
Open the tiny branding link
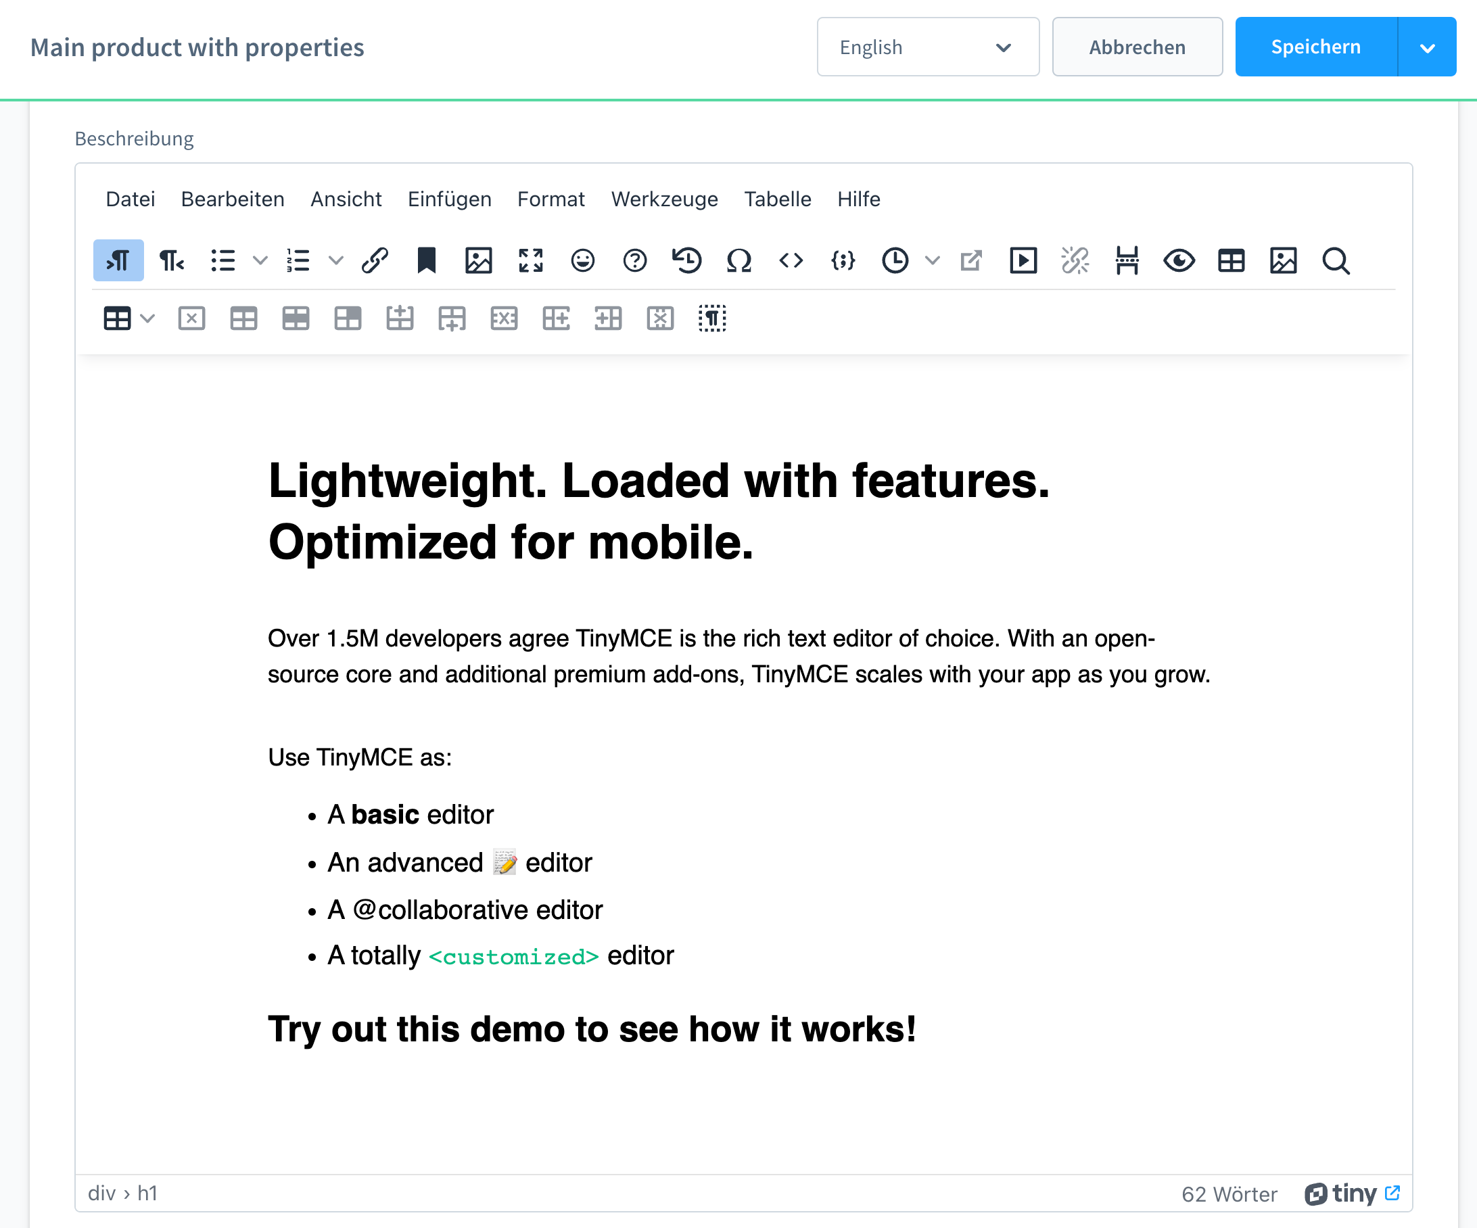pos(1352,1194)
